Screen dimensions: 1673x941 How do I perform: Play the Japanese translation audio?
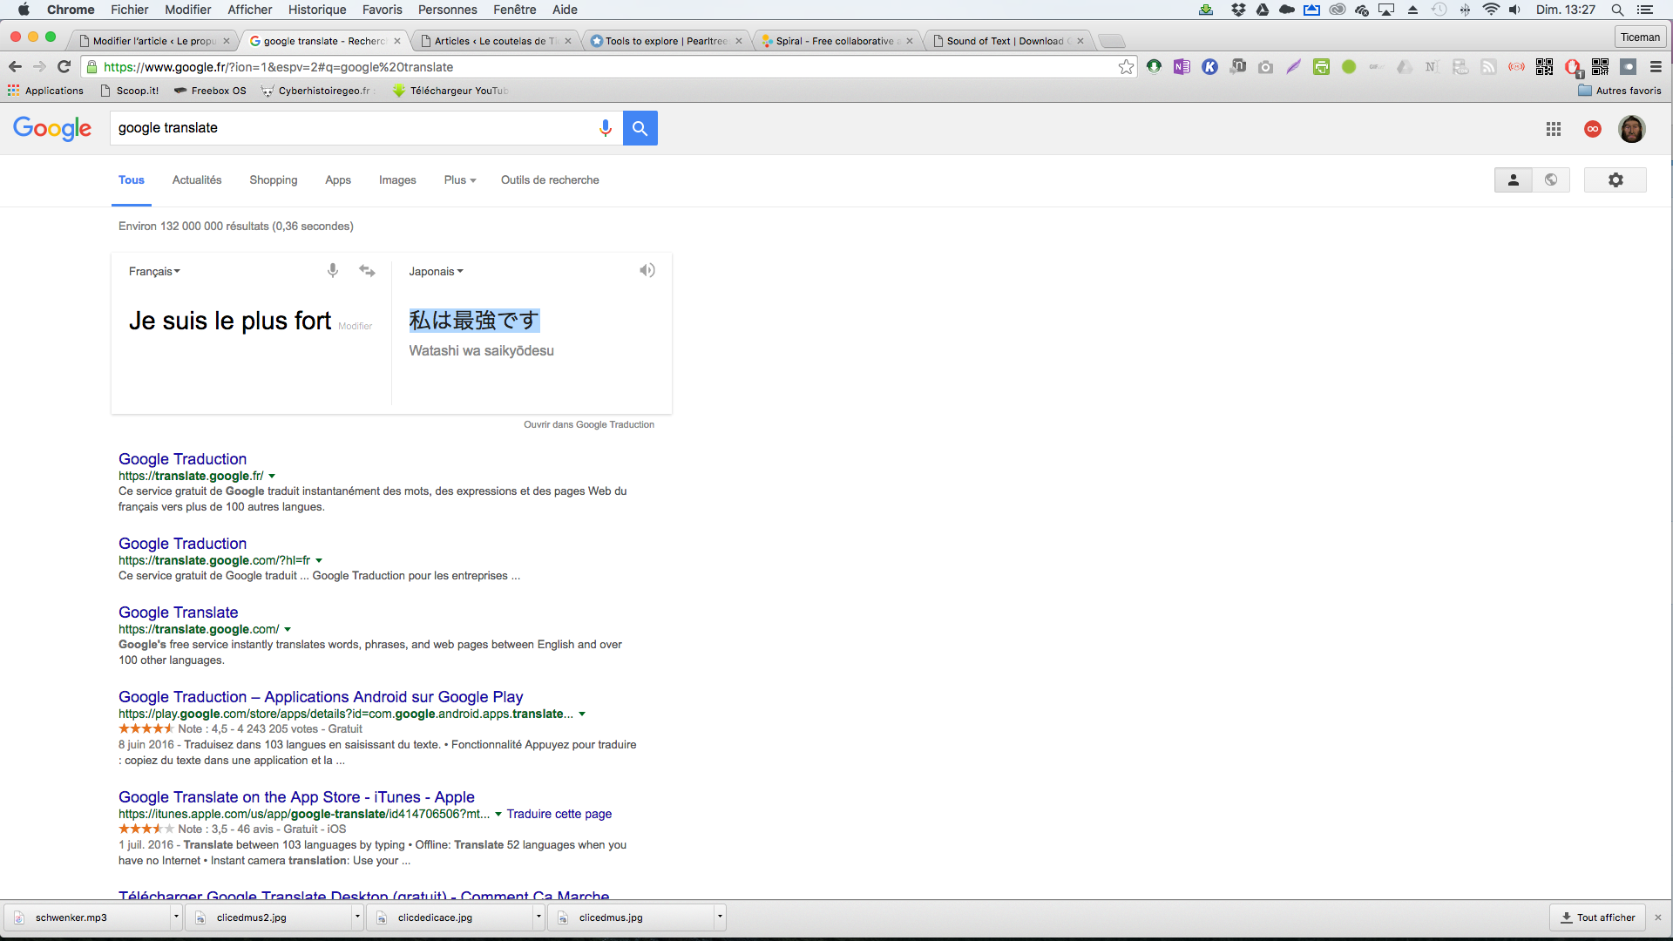coord(647,270)
